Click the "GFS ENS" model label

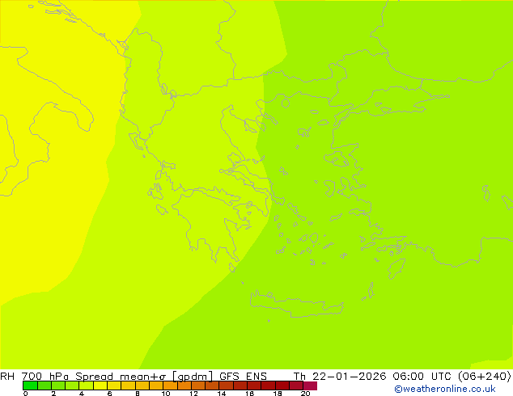pos(243,376)
